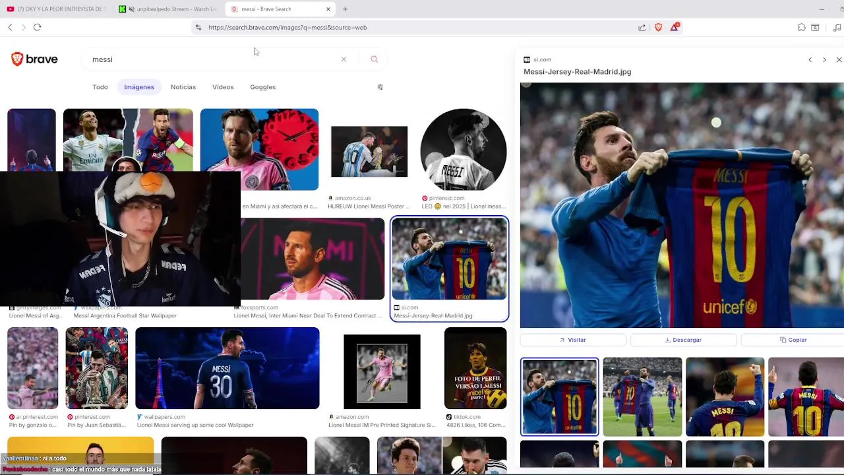Open circular black-and-white Messi pinterest thumbnail
Screen dimensions: 844x475
464,150
